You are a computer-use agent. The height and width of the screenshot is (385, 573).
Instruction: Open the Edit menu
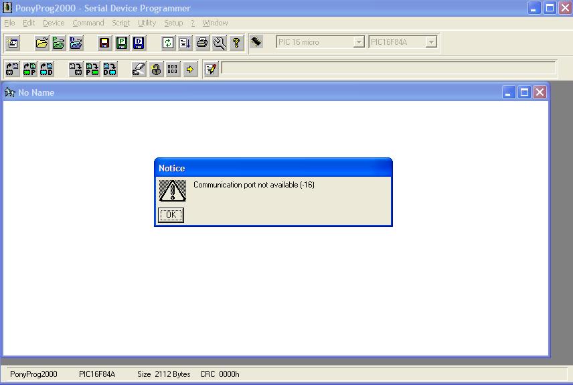[29, 23]
